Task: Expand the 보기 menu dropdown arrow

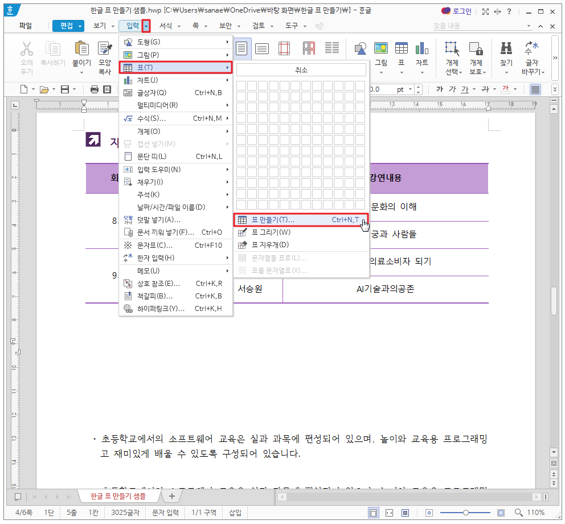Action: point(113,26)
